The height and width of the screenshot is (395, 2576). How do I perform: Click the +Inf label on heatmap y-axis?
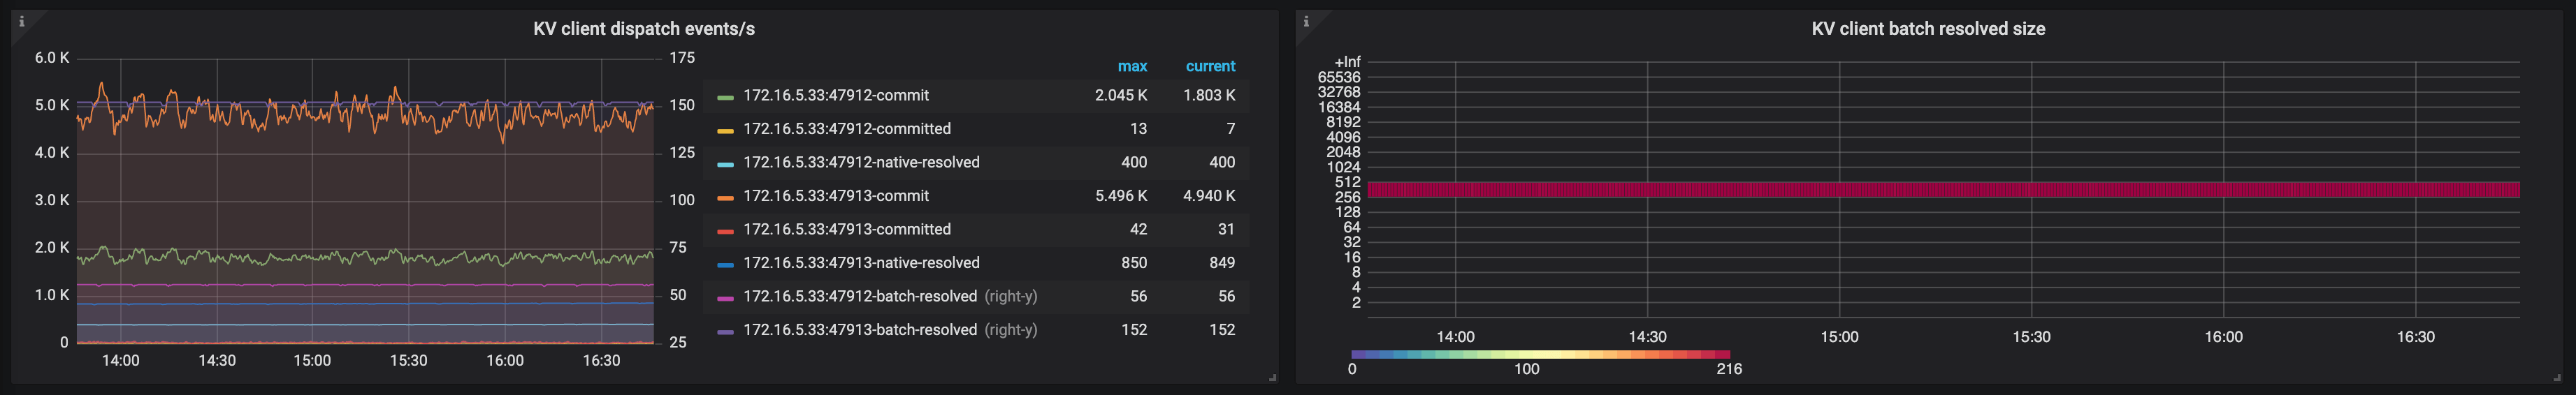(1347, 62)
